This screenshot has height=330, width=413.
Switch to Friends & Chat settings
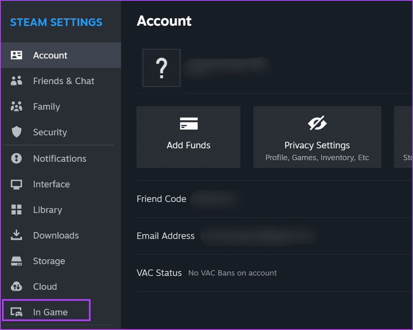(x=61, y=81)
